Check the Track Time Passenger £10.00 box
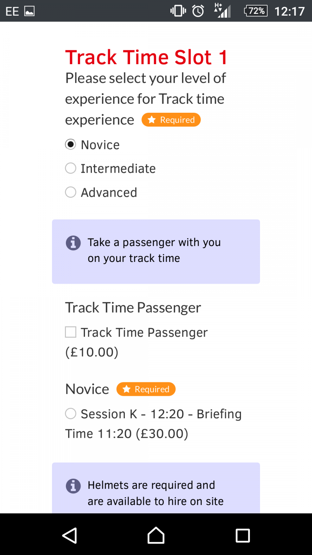The height and width of the screenshot is (555, 312). [71, 332]
